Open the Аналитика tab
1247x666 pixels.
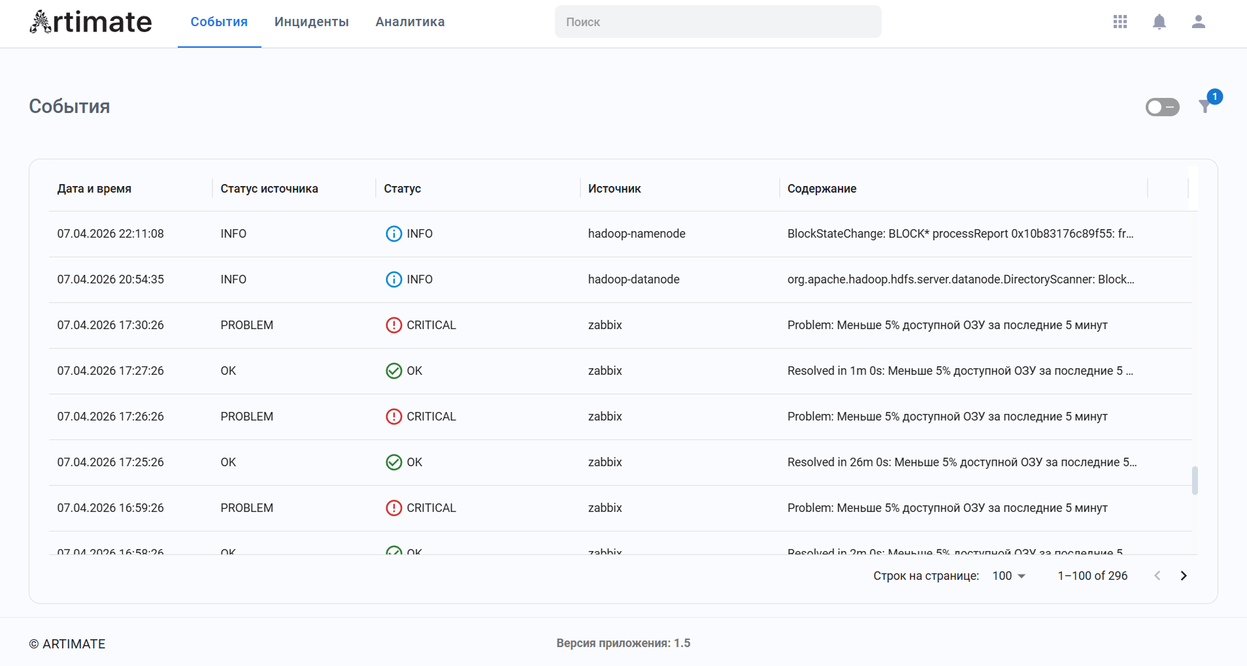pyautogui.click(x=410, y=22)
